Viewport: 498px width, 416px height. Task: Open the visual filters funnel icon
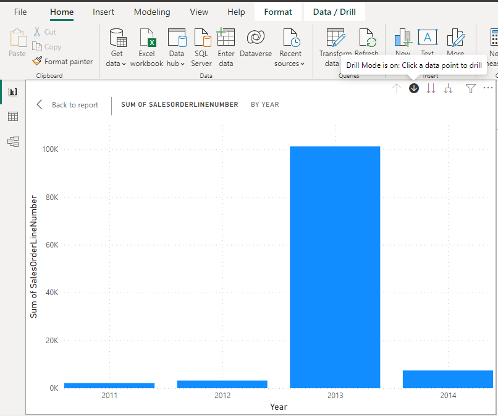coord(470,88)
